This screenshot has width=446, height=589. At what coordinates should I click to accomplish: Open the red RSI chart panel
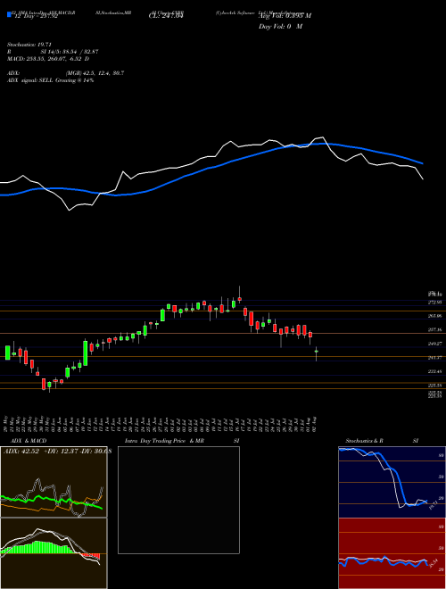click(392, 553)
